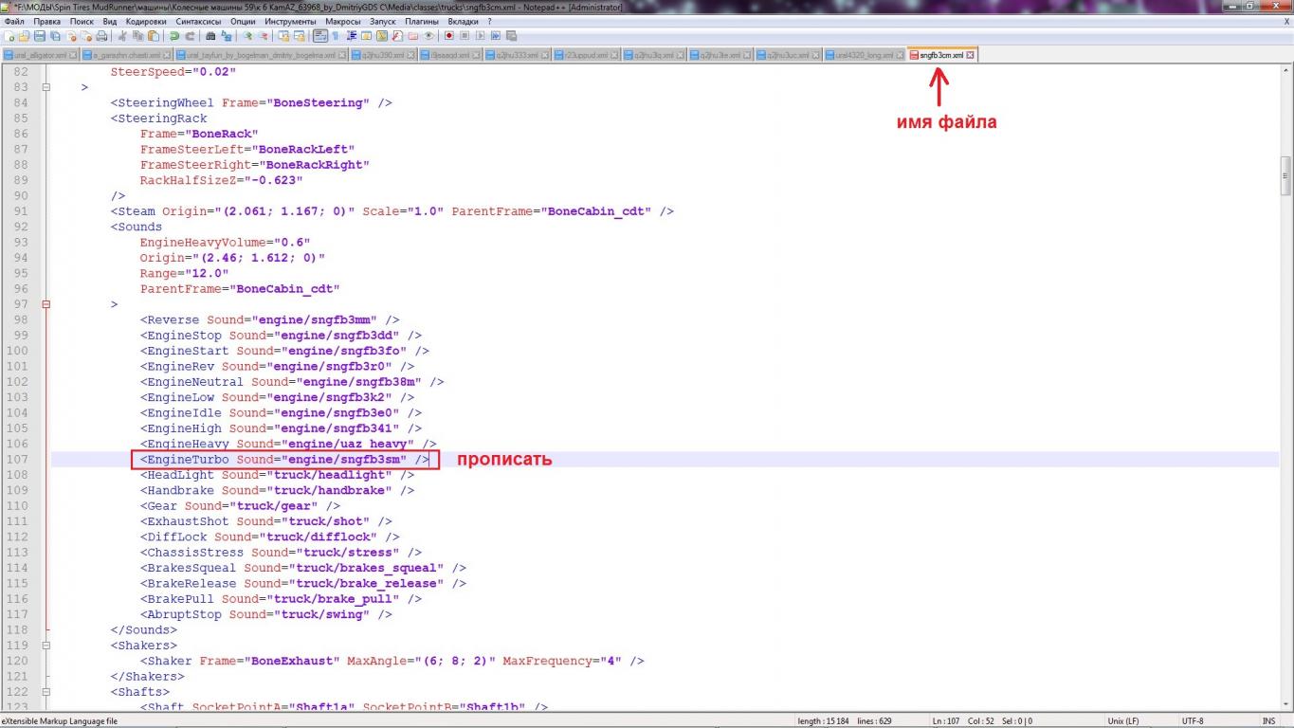This screenshot has width=1294, height=728.
Task: Click the Undo arrow toolbar icon
Action: click(x=174, y=36)
